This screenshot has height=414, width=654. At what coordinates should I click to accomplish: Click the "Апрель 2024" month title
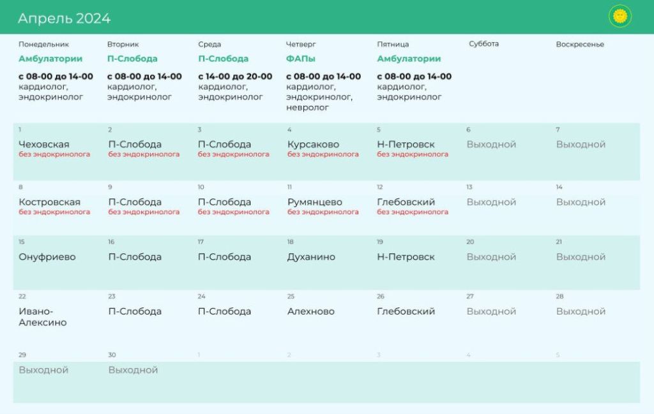(x=64, y=18)
